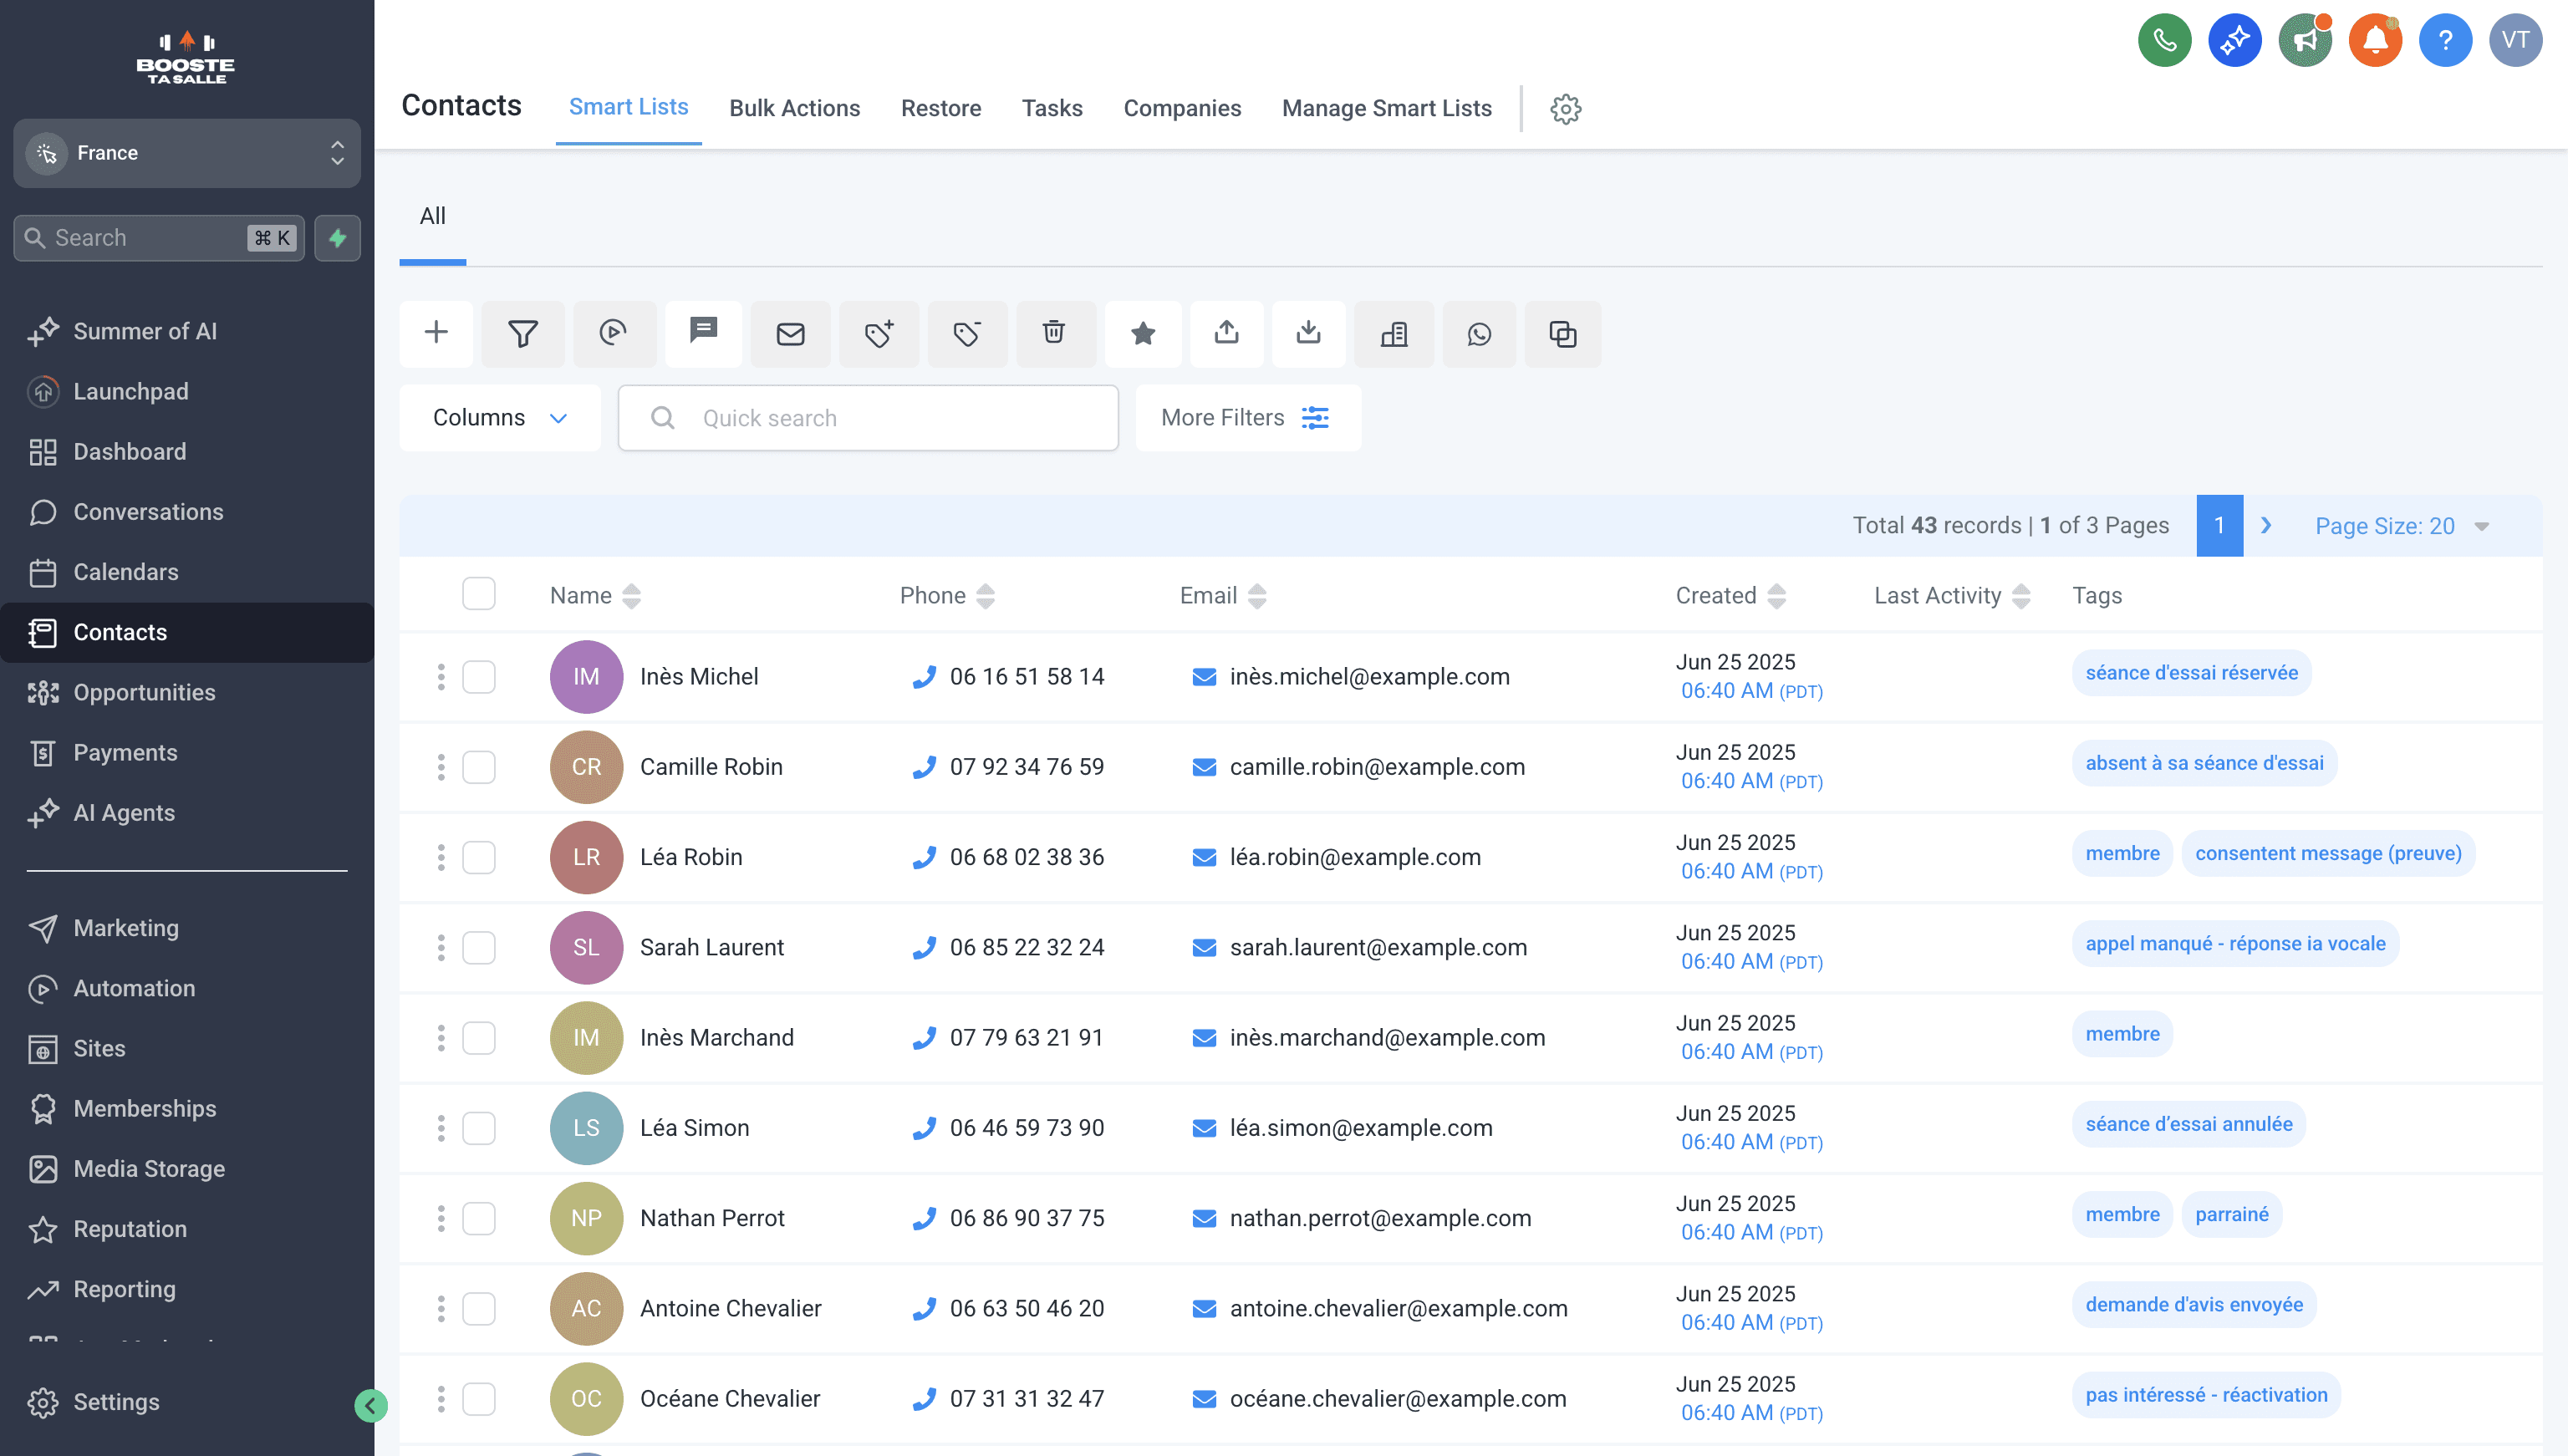Open Opportunities in the sidebar menu
2568x1456 pixels.
pyautogui.click(x=144, y=692)
